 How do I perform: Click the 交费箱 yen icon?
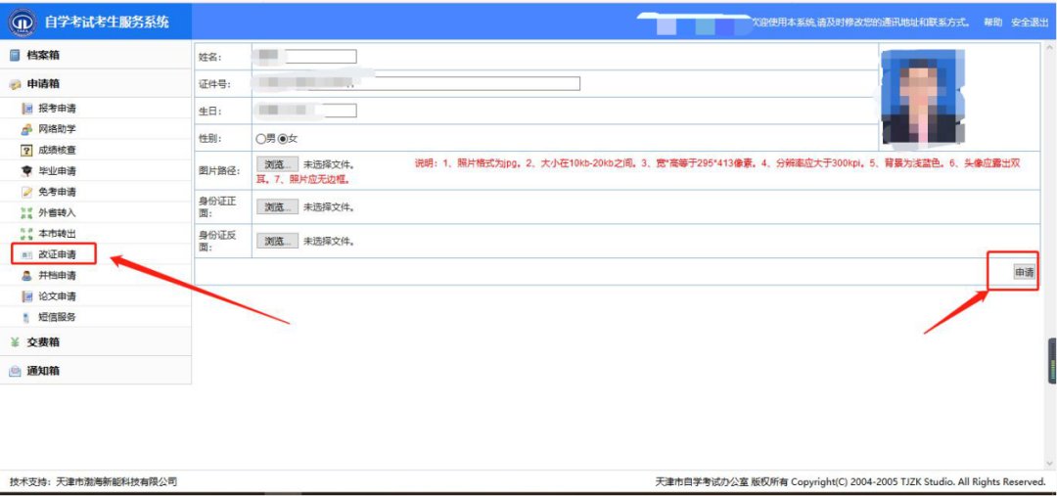click(15, 342)
